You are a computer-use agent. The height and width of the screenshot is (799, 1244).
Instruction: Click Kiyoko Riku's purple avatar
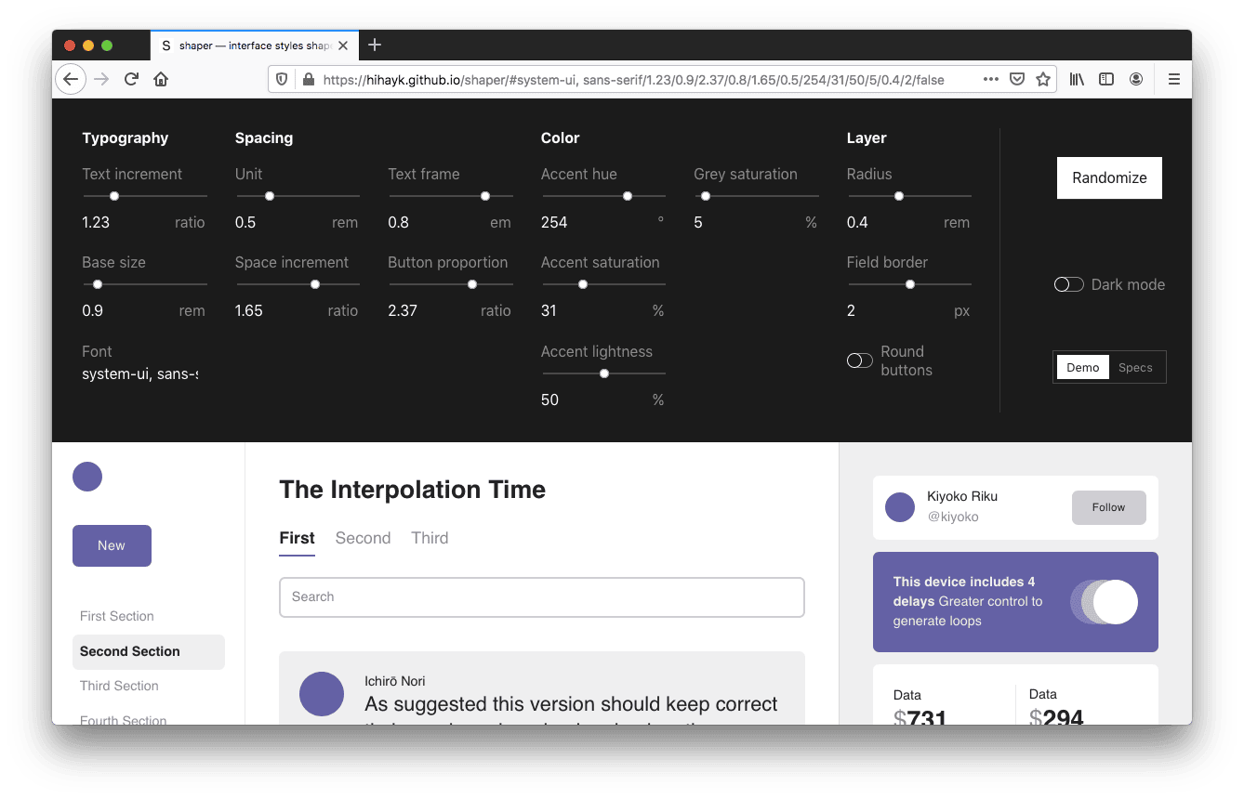pyautogui.click(x=900, y=507)
